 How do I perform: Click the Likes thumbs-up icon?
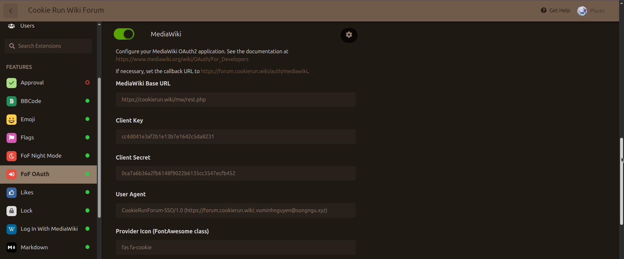[x=11, y=192]
